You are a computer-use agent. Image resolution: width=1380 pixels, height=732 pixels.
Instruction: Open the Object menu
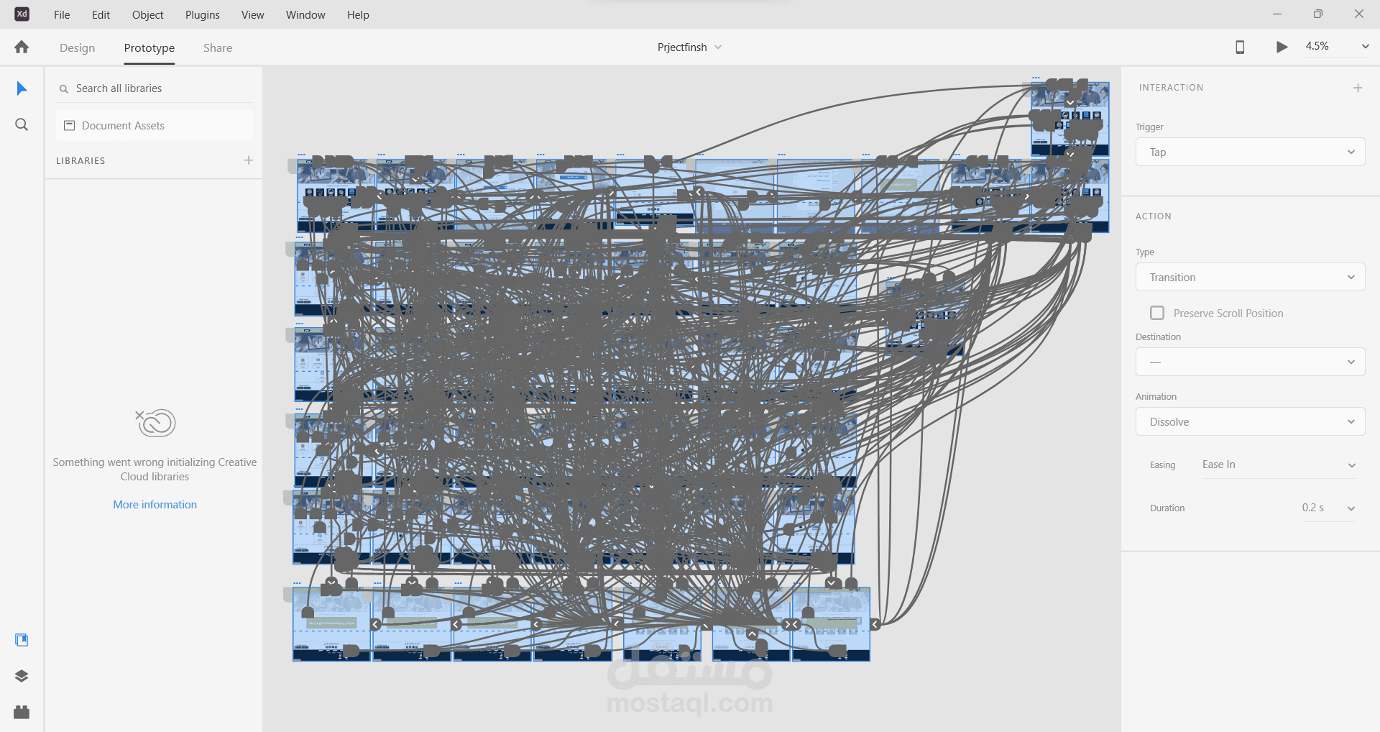tap(147, 14)
